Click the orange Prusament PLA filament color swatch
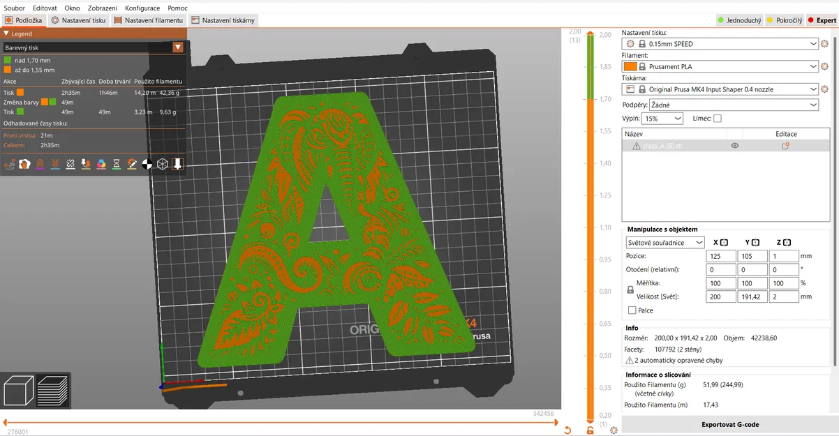839x436 pixels. 630,66
